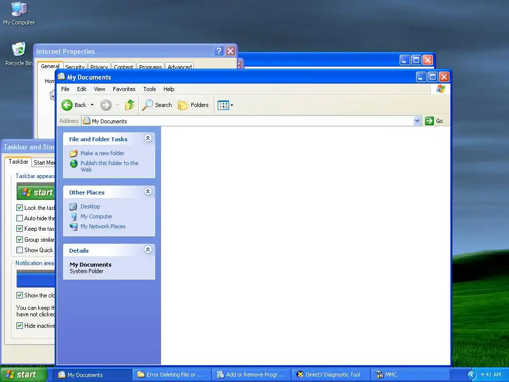Open the Back button history dropdown arrow
The height and width of the screenshot is (382, 509).
click(x=92, y=105)
